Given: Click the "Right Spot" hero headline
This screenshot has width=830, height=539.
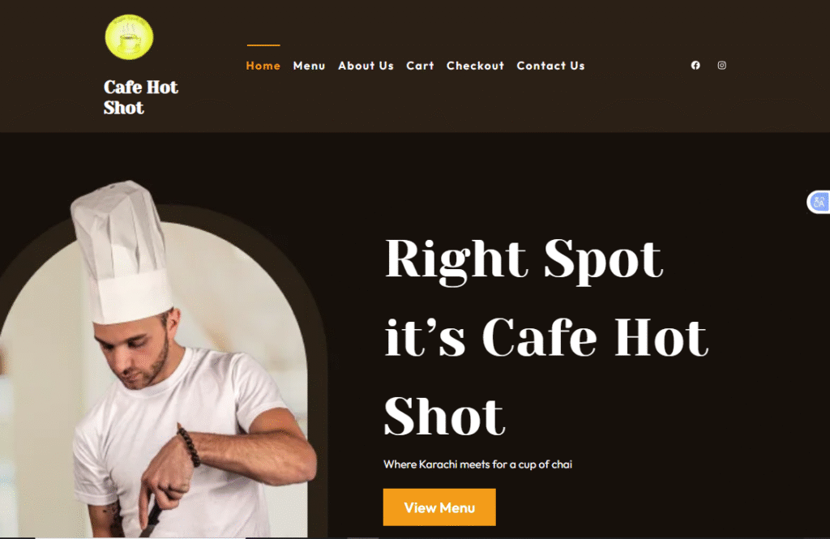Looking at the screenshot, I should 524,259.
